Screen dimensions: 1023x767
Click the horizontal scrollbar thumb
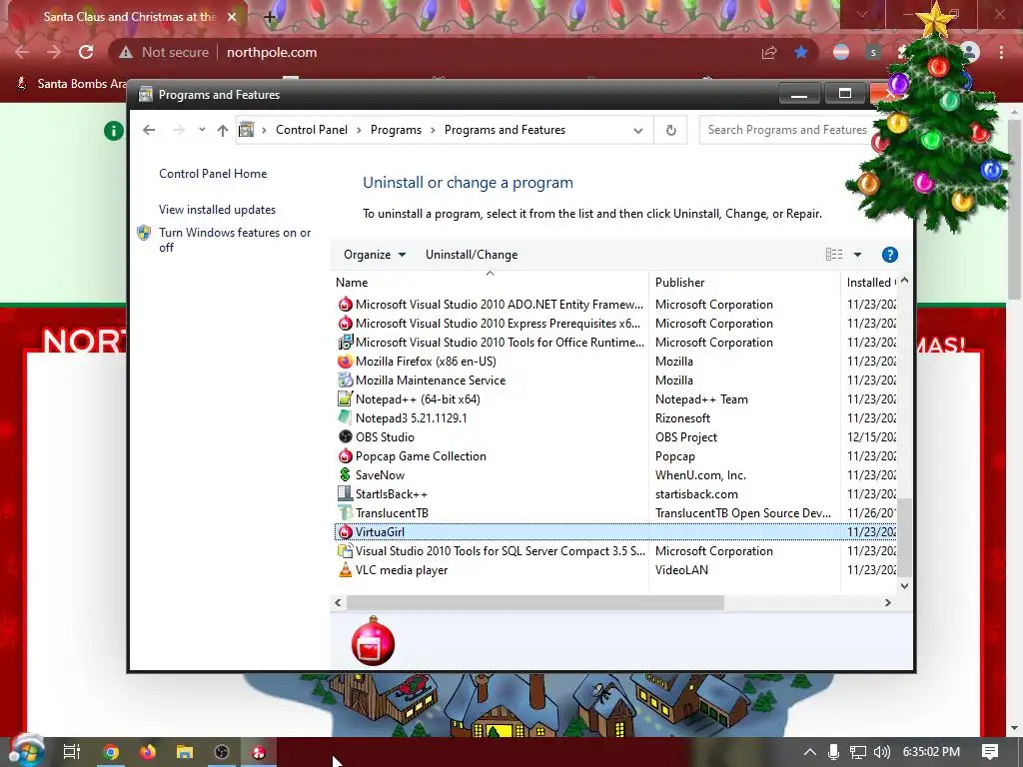point(535,602)
